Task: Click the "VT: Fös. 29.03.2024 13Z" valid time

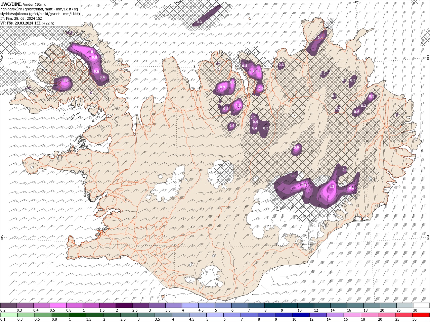Action: click(x=20, y=23)
